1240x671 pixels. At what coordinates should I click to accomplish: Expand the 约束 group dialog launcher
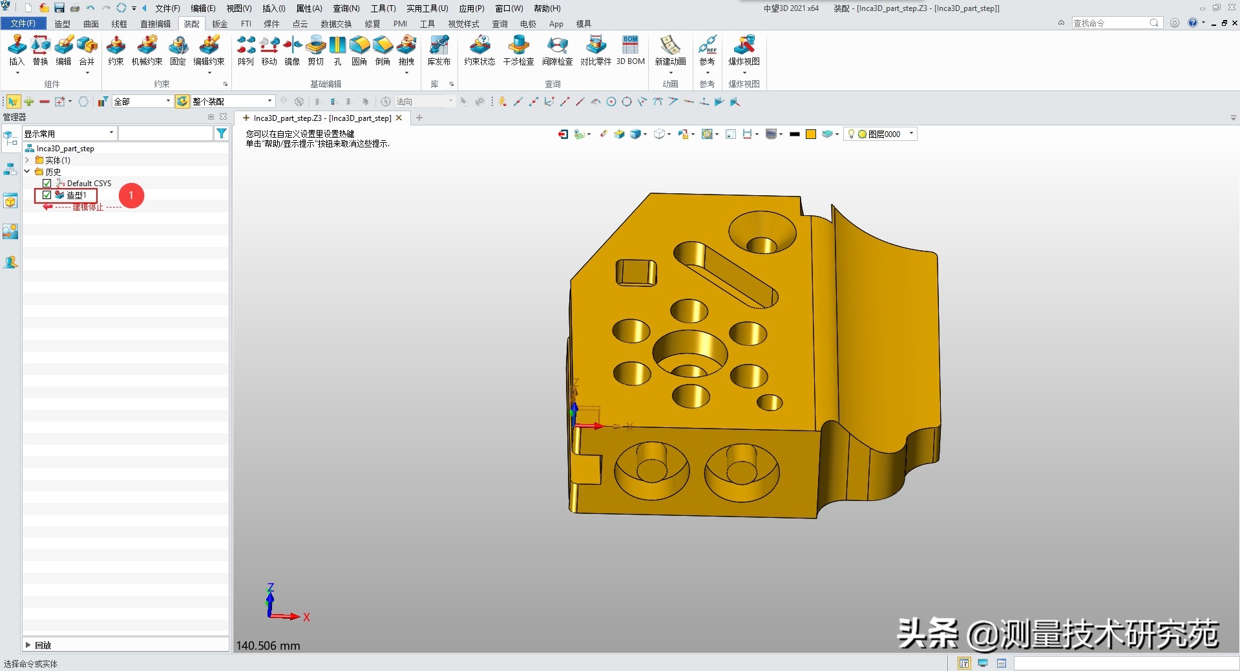[226, 84]
